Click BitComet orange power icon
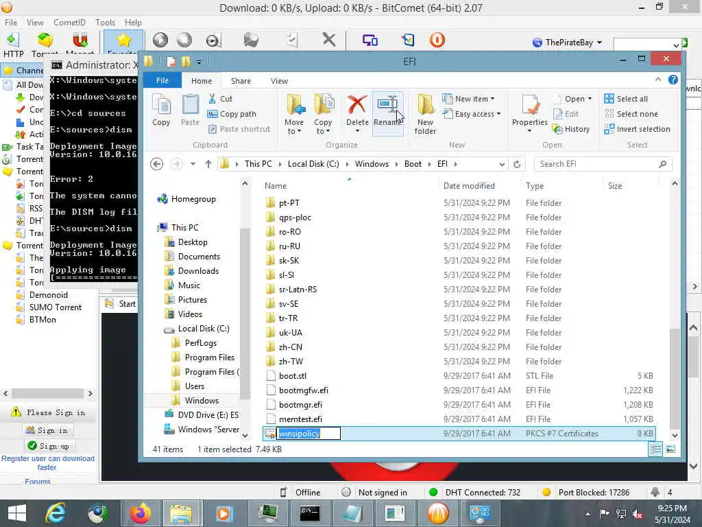Screen dimensions: 702x527 (x=437, y=40)
